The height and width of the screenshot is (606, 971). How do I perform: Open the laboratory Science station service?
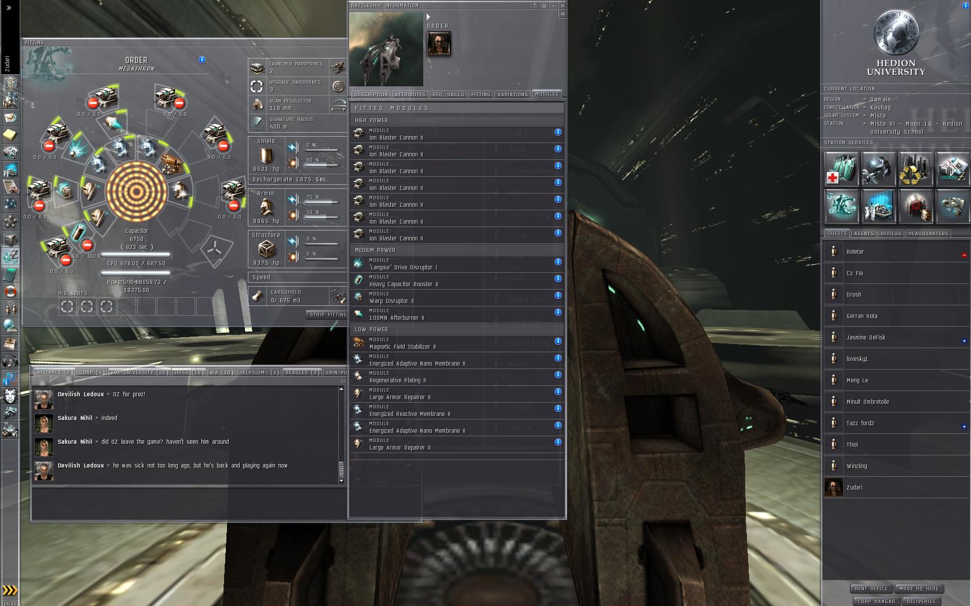(878, 206)
